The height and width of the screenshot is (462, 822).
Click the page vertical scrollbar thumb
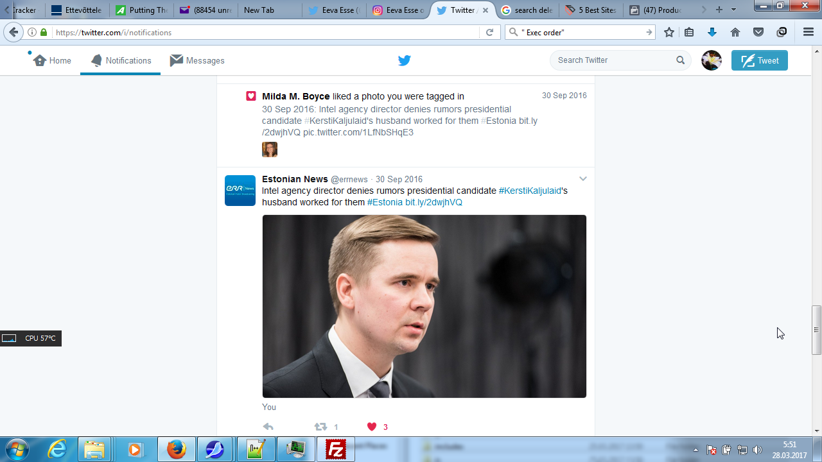[817, 330]
